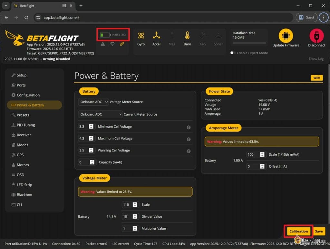Open Warning Cell Voltage help icon
This screenshot has height=249, width=330.
coord(189,151)
